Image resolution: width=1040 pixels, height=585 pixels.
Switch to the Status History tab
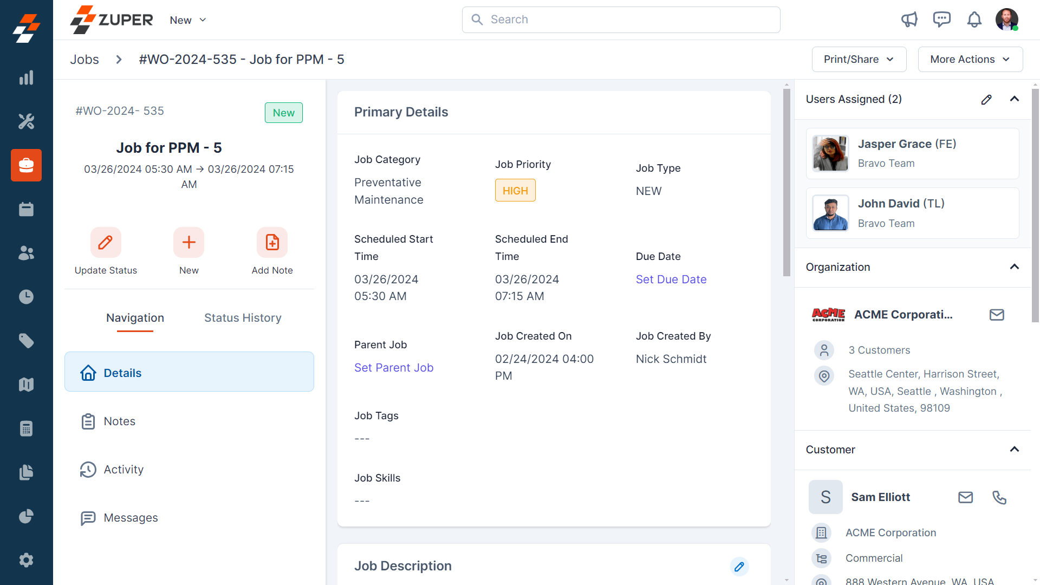click(243, 318)
